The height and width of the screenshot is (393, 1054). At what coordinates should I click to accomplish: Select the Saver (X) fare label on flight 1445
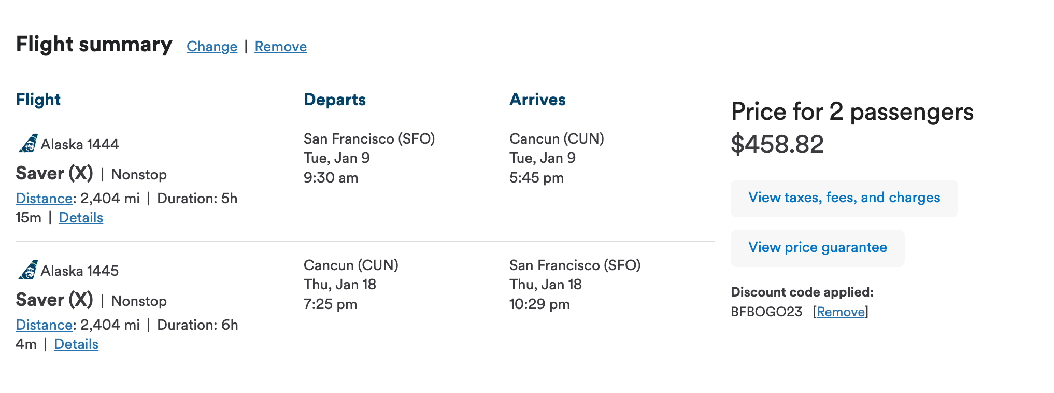click(53, 300)
